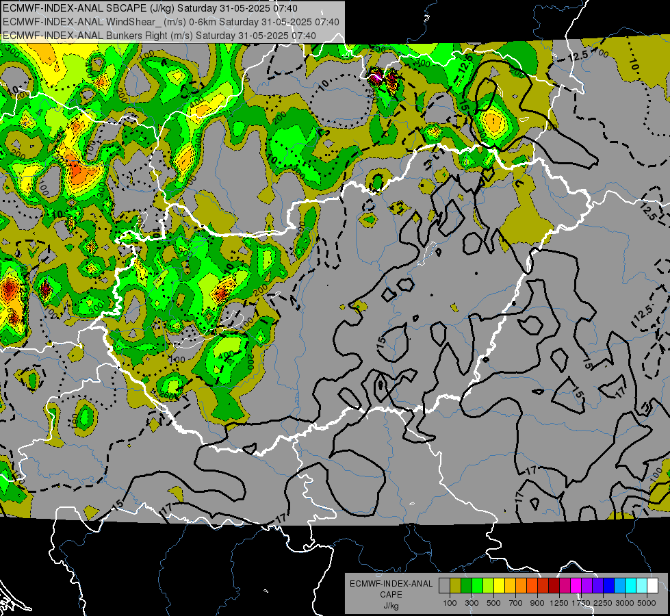Viewport: 670px width, 616px height.
Task: Select the purple legend swatch
Action: point(587,585)
